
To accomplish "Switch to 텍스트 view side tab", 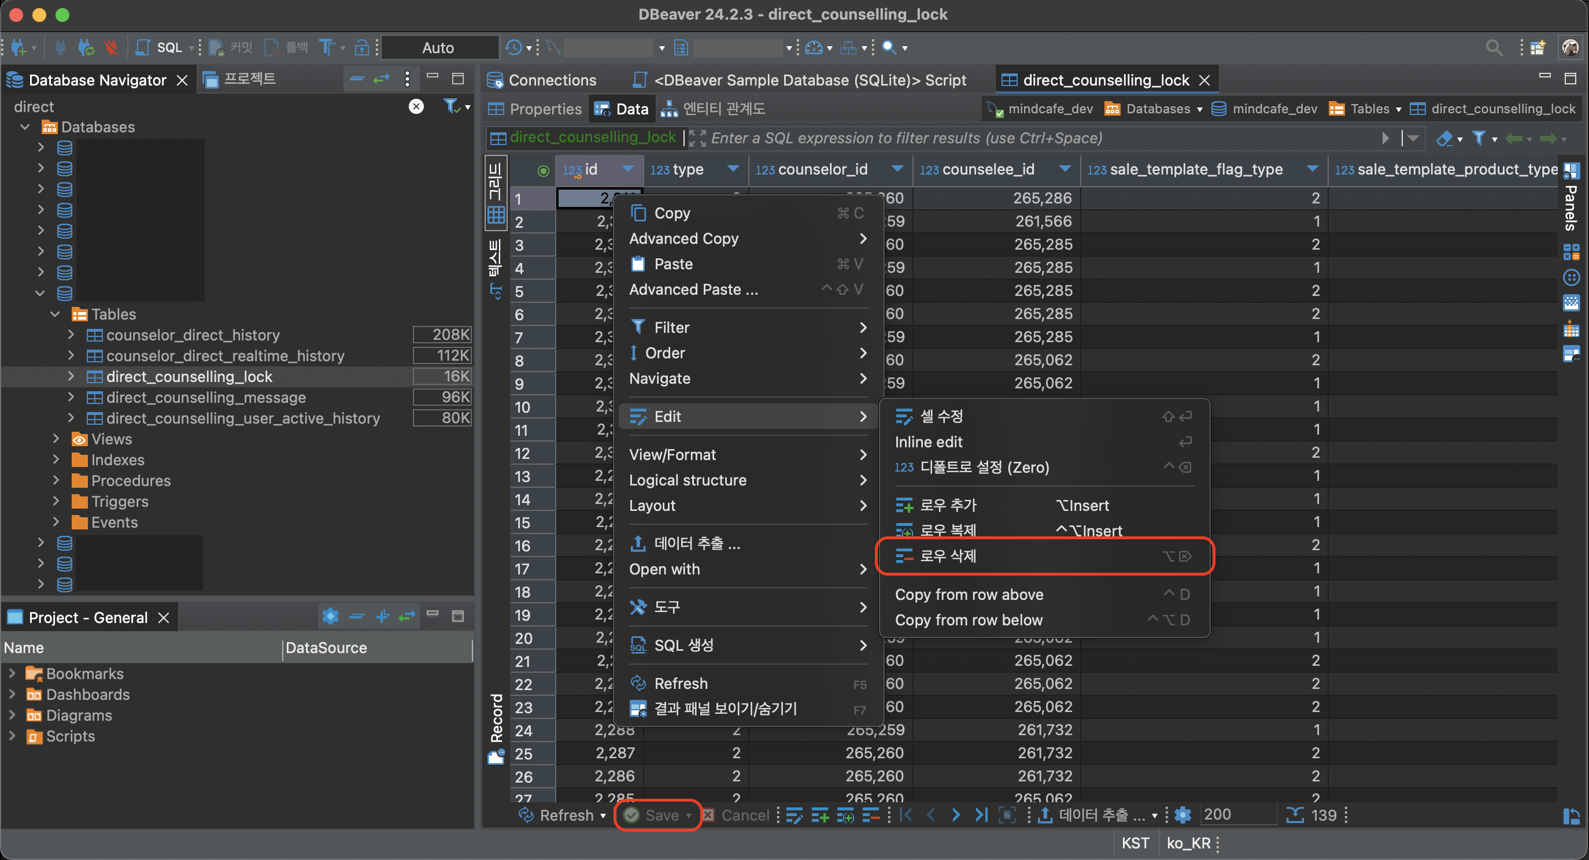I will pyautogui.click(x=496, y=269).
